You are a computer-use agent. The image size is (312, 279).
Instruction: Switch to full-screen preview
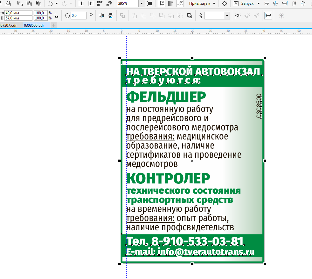pyautogui.click(x=149, y=4)
